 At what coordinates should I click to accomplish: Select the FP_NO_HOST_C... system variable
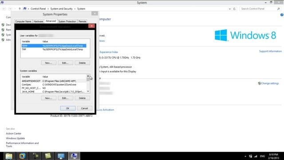[54, 88]
